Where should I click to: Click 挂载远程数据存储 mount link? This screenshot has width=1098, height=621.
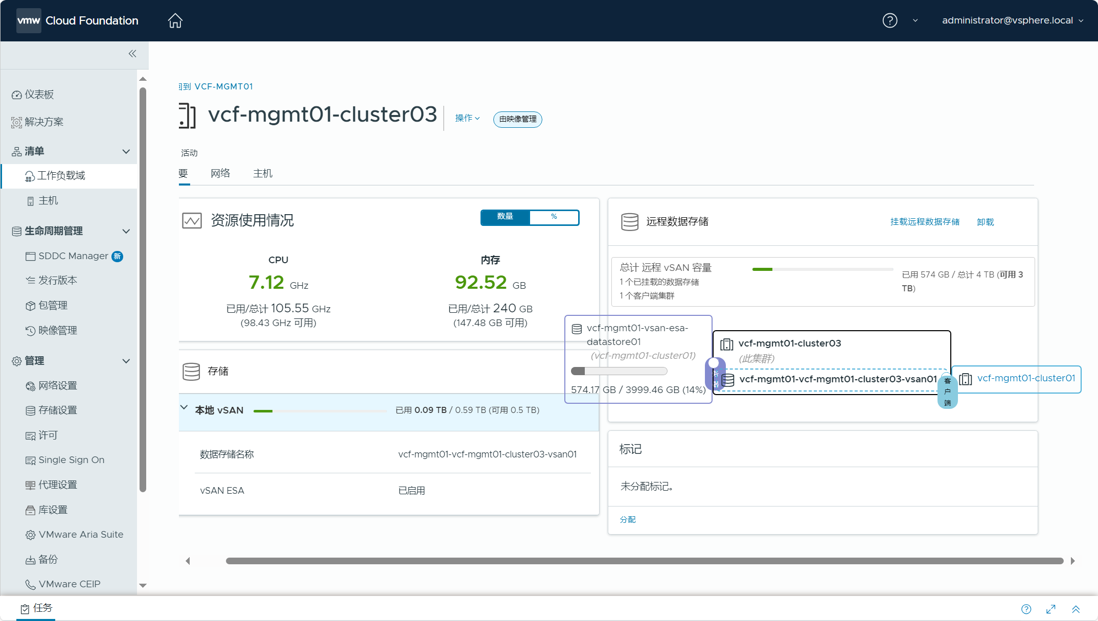click(x=925, y=222)
